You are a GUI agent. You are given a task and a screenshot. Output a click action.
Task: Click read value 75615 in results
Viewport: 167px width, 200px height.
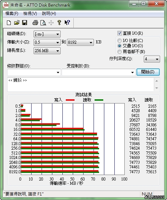[151, 172]
